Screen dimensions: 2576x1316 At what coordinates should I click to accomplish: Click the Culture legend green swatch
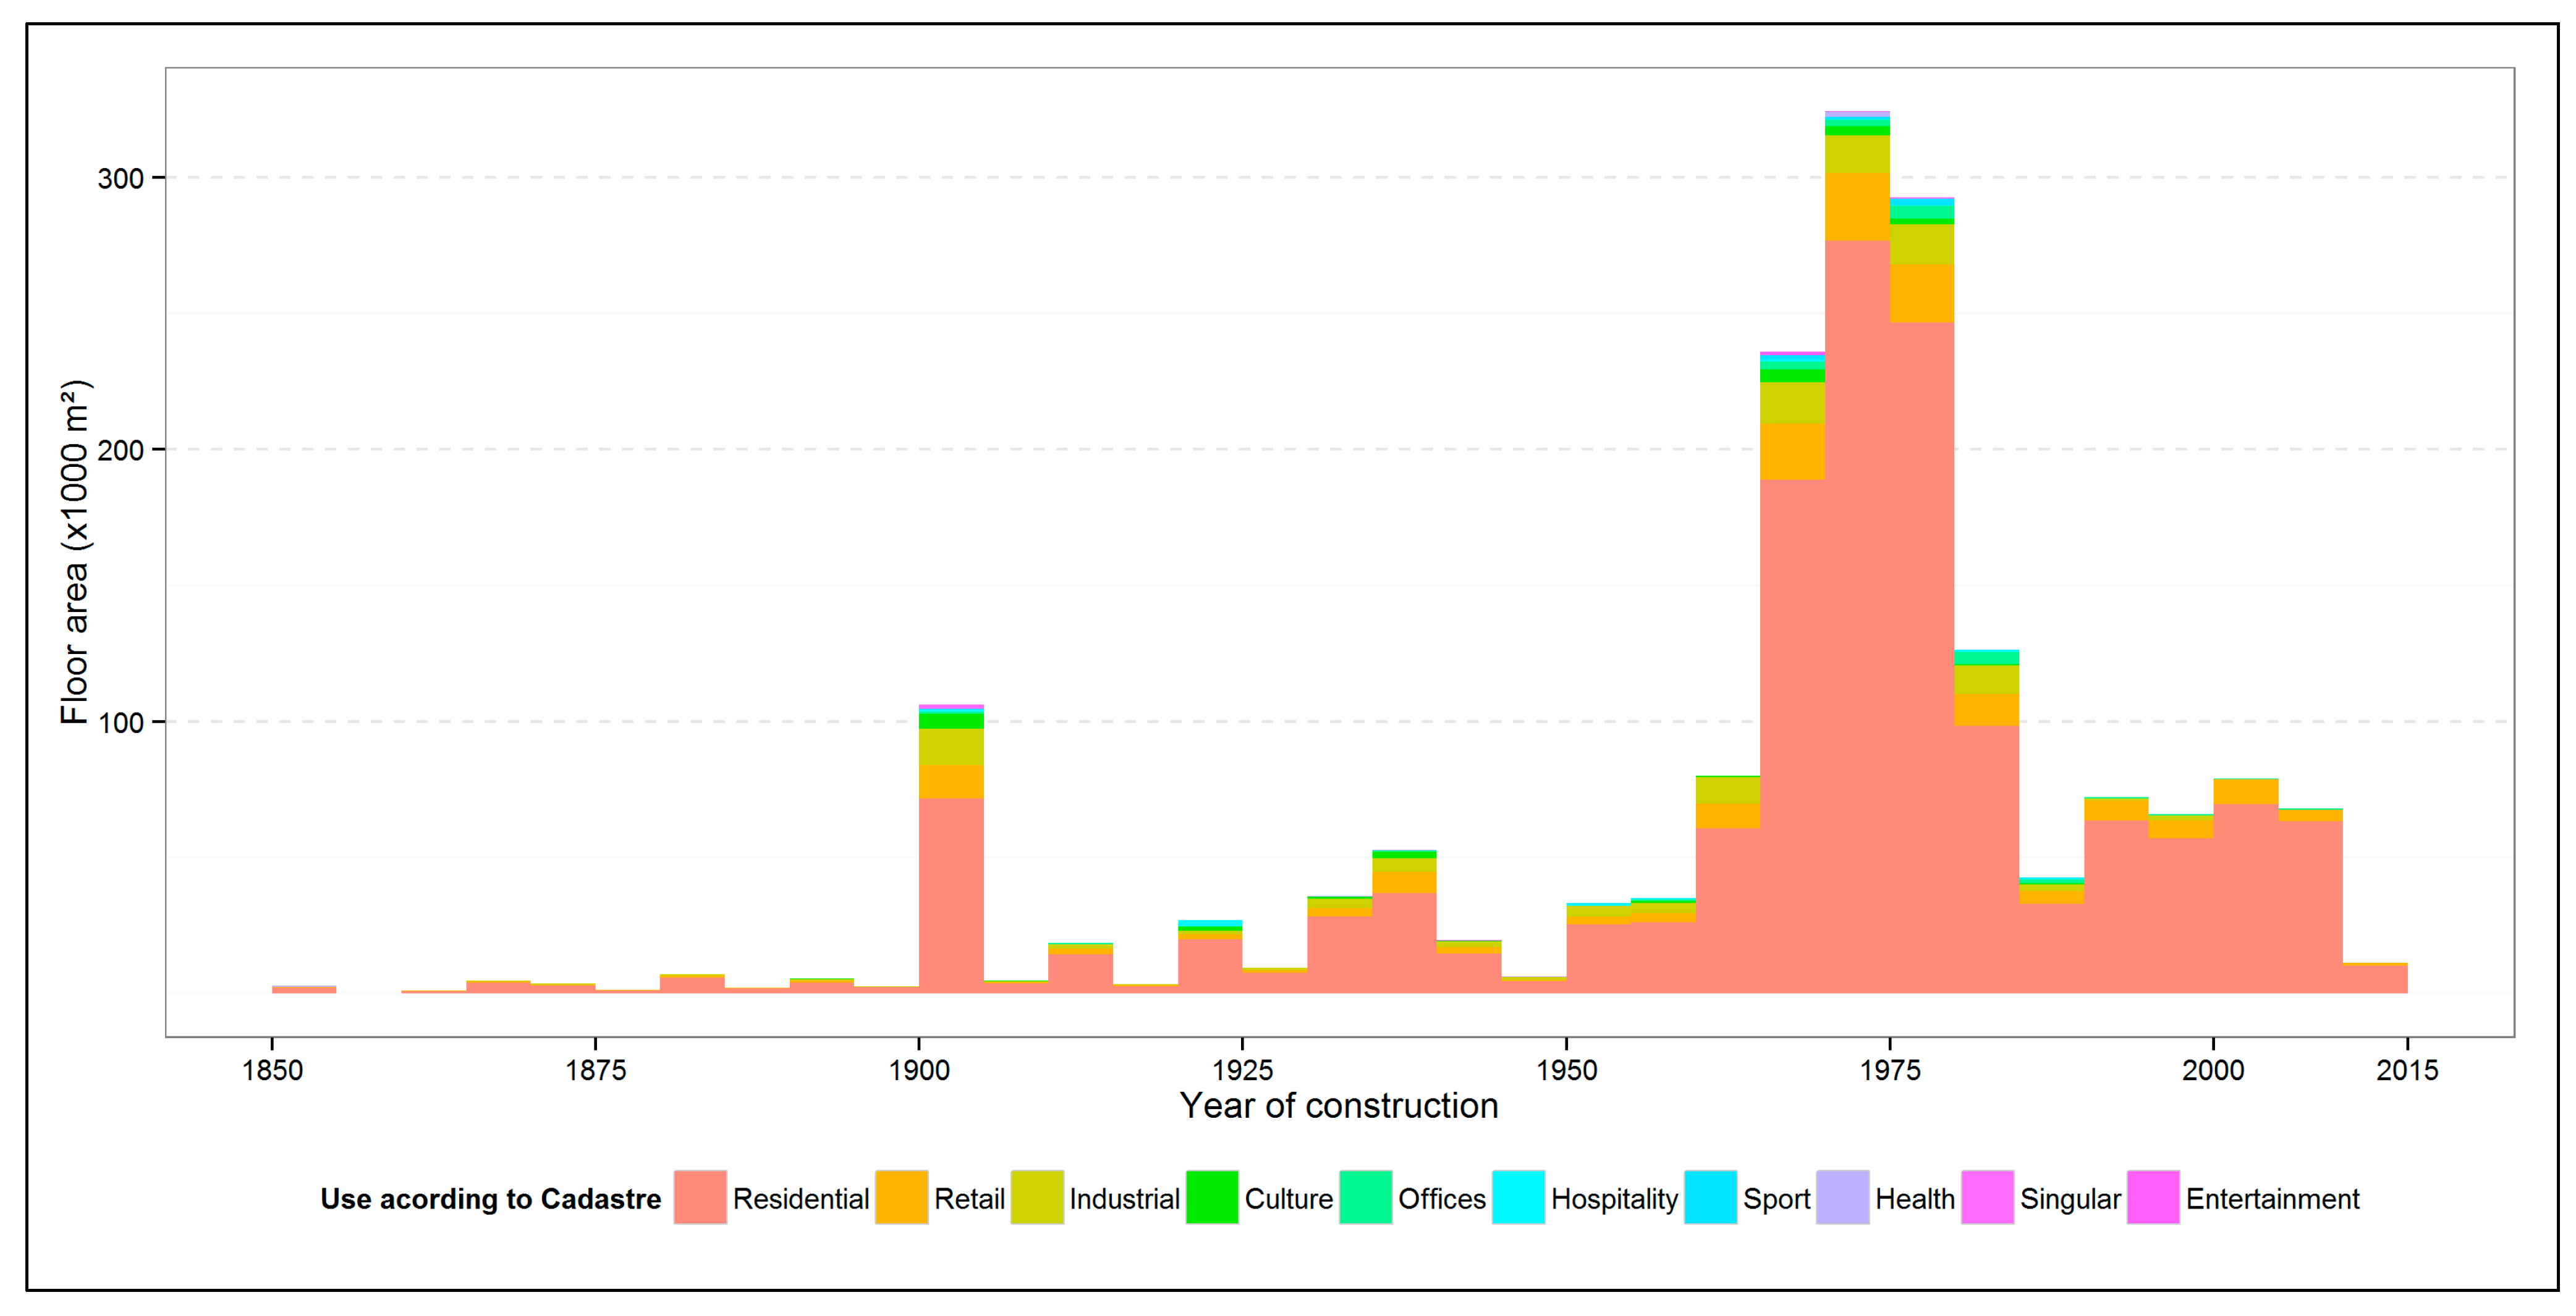point(1212,1197)
